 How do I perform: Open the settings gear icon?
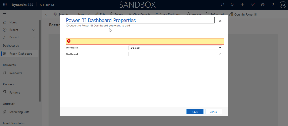[263, 5]
